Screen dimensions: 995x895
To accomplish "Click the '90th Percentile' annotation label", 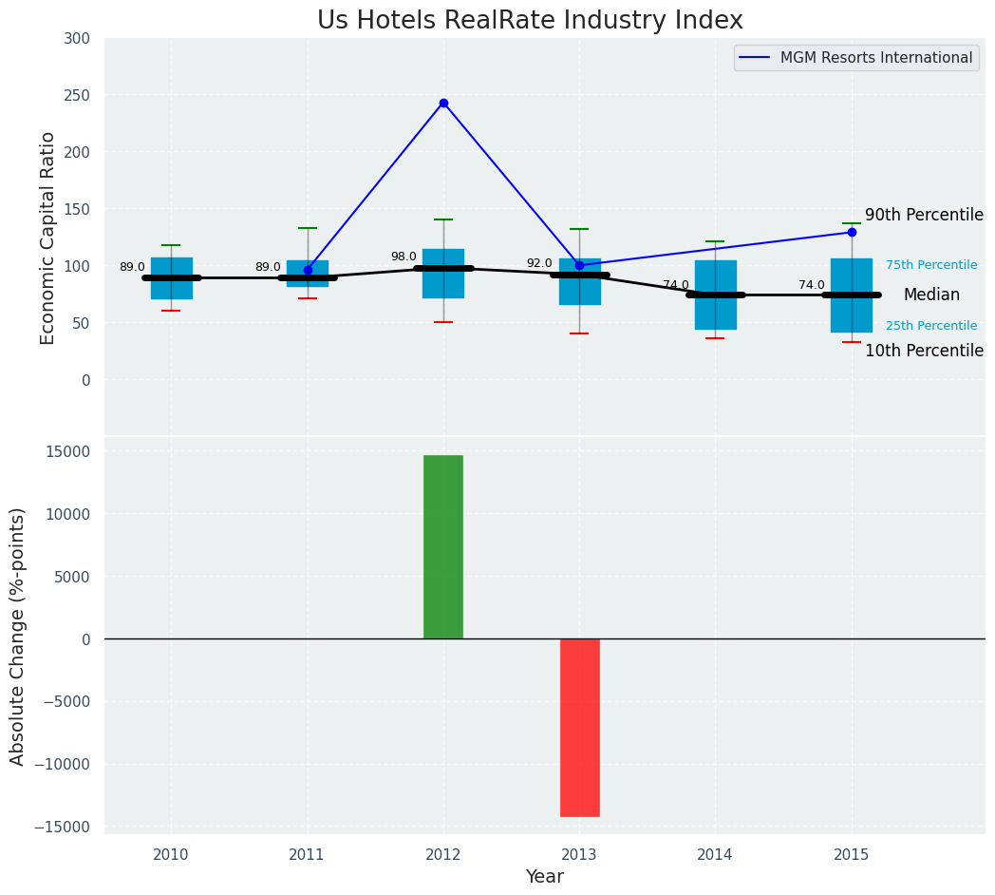I will (923, 215).
